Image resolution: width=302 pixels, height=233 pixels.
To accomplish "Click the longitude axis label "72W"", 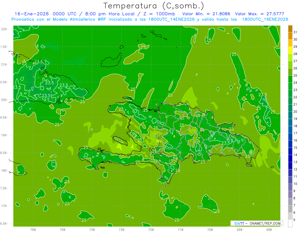I will point(151,229).
